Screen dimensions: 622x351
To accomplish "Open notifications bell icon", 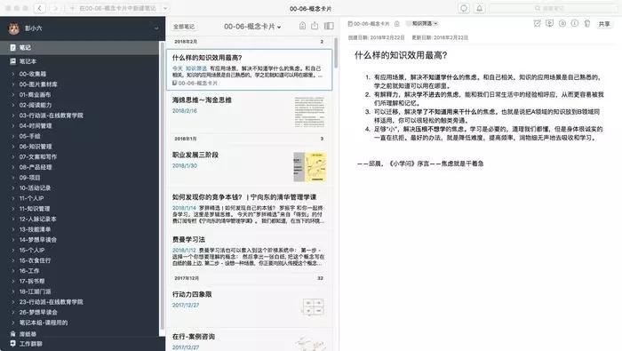I will [x=479, y=8].
